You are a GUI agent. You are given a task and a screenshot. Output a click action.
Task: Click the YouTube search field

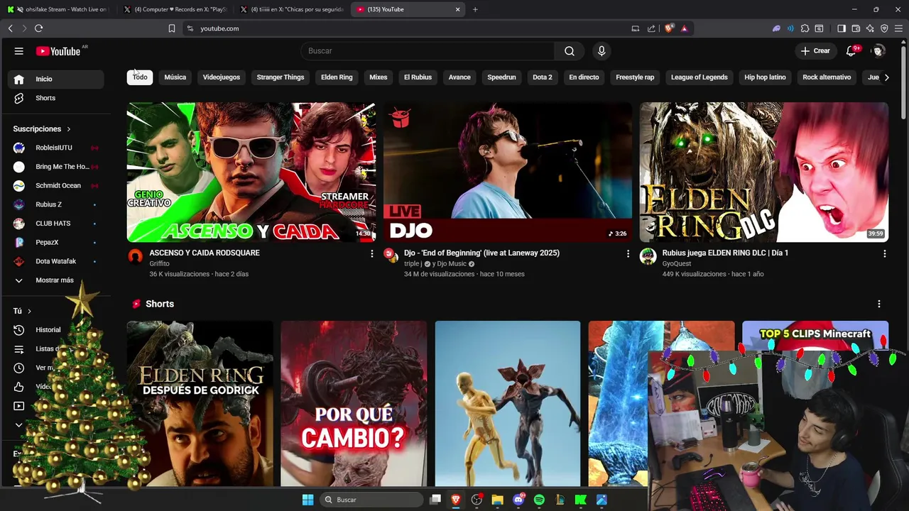[x=428, y=51]
